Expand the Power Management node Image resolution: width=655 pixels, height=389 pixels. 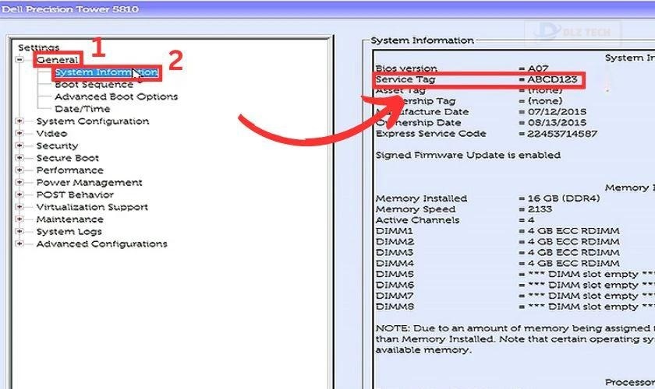pyautogui.click(x=19, y=182)
